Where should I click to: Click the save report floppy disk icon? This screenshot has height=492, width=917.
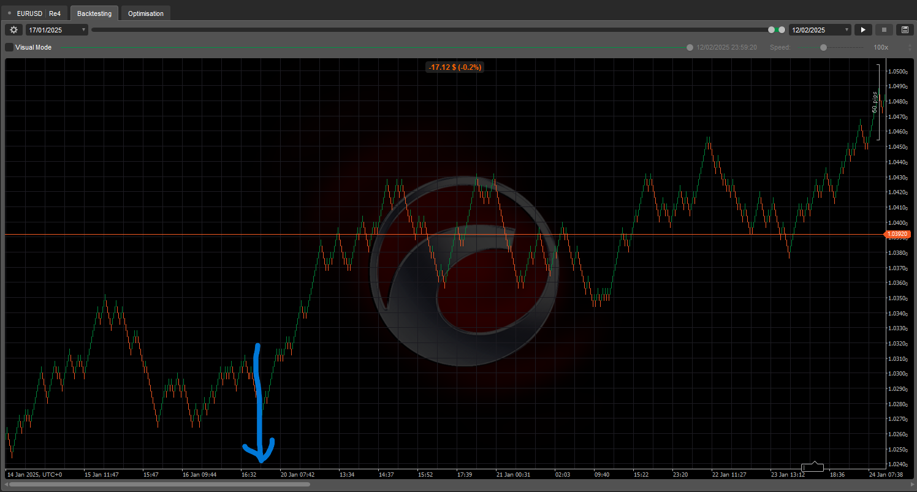coord(905,29)
